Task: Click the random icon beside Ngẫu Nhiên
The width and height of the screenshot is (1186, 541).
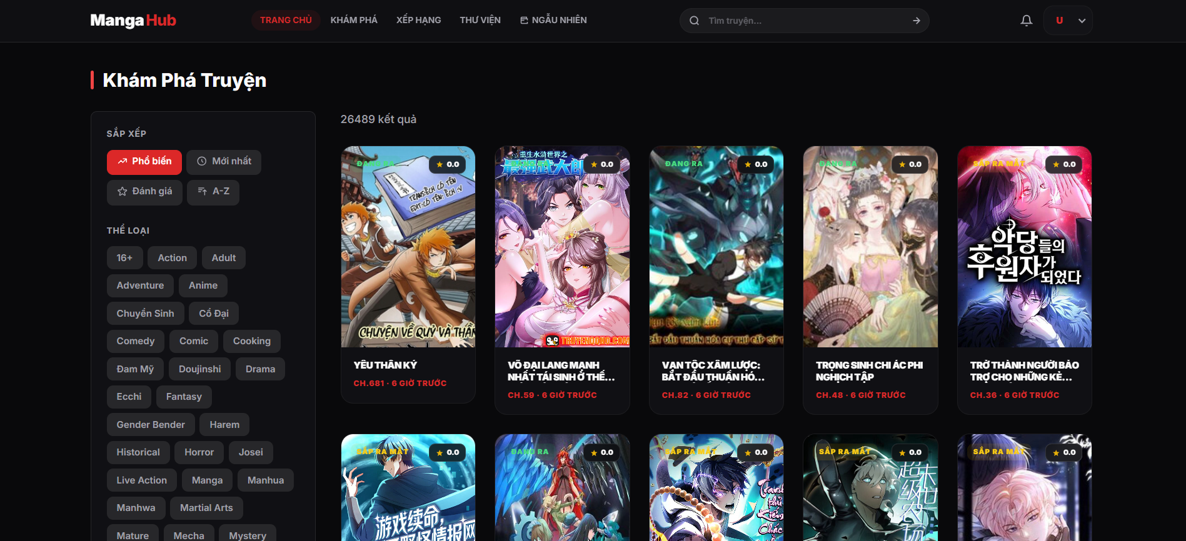Action: coord(524,21)
